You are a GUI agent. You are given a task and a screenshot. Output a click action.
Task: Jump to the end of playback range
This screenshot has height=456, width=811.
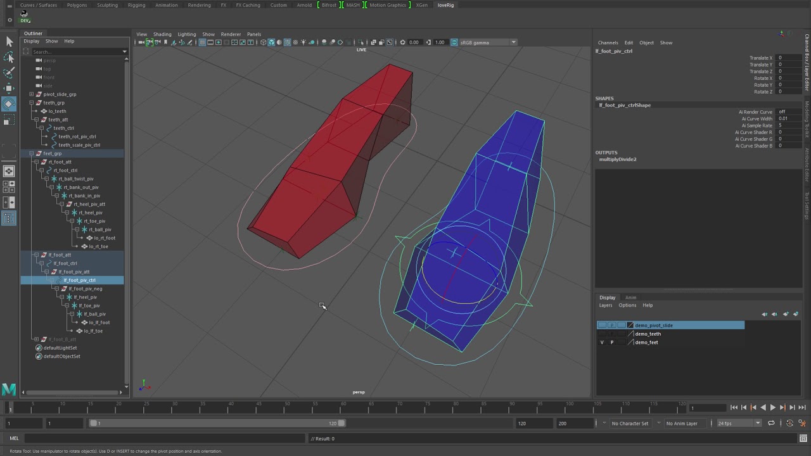point(801,408)
